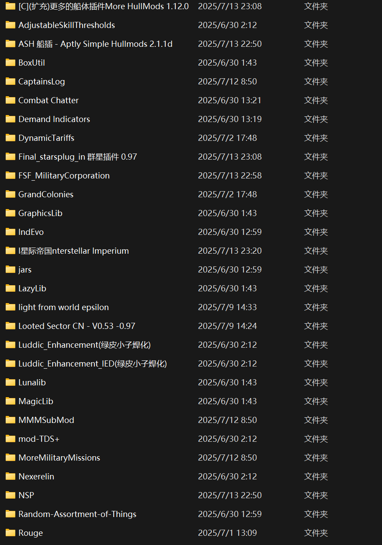Click the folder icon beside Nexerelin
The height and width of the screenshot is (545, 382).
(10, 476)
